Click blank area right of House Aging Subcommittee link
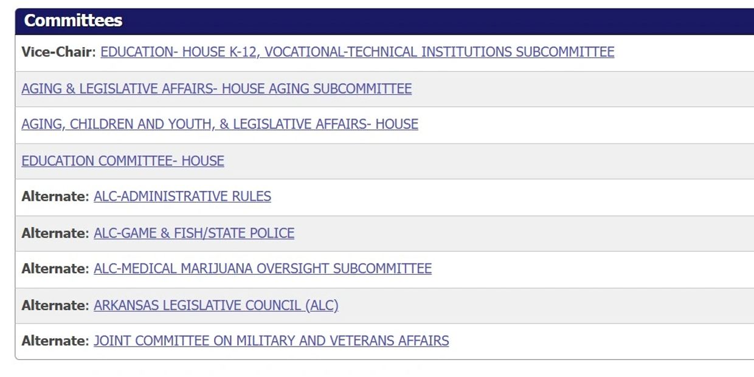The image size is (754, 377). (578, 89)
